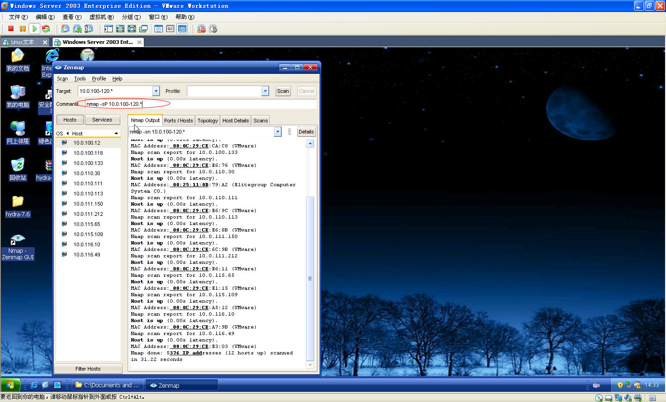Expand the scan command dropdown in Nmap Output
Viewport: 666px width, 402px height.
coord(277,132)
